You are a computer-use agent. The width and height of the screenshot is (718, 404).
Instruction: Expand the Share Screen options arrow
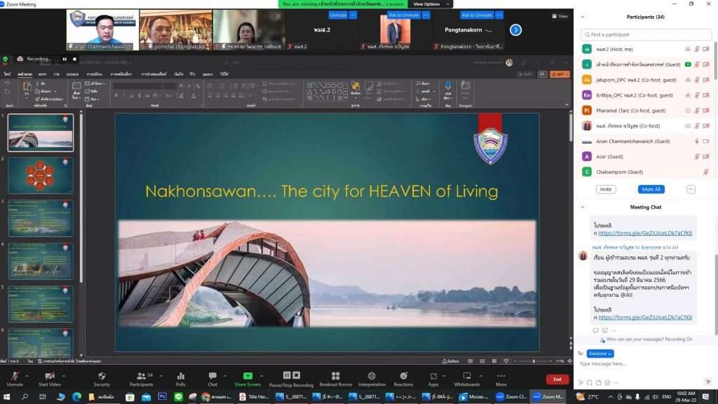point(262,376)
